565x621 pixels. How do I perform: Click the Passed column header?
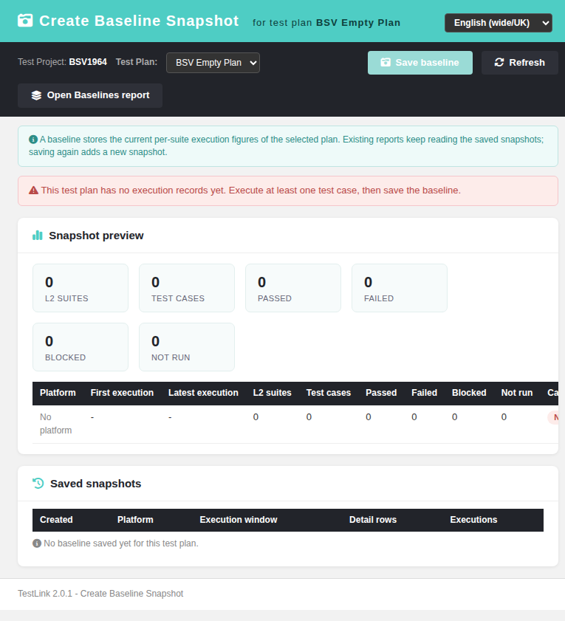pos(381,393)
